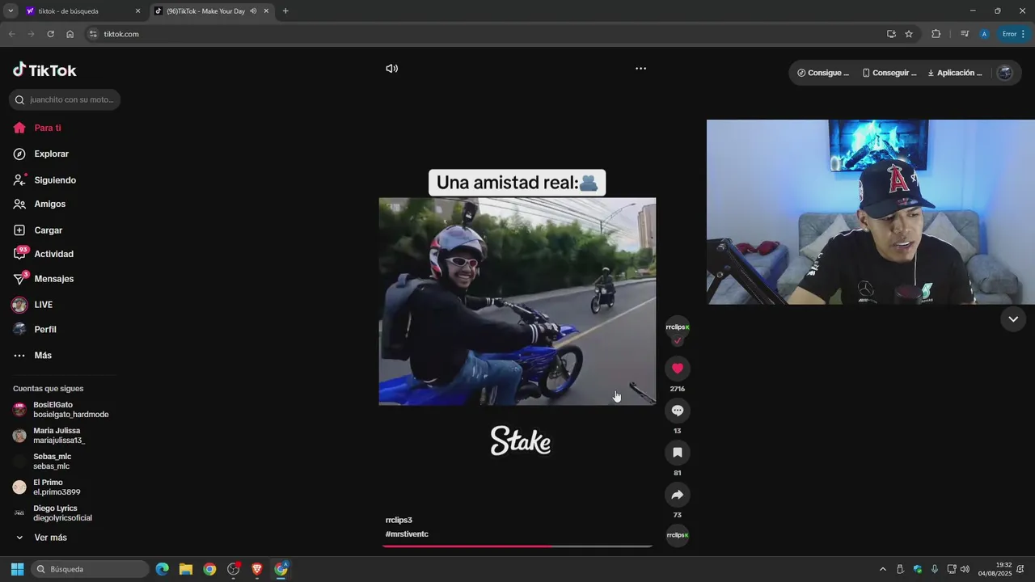Click the TikTok search field

click(x=65, y=99)
